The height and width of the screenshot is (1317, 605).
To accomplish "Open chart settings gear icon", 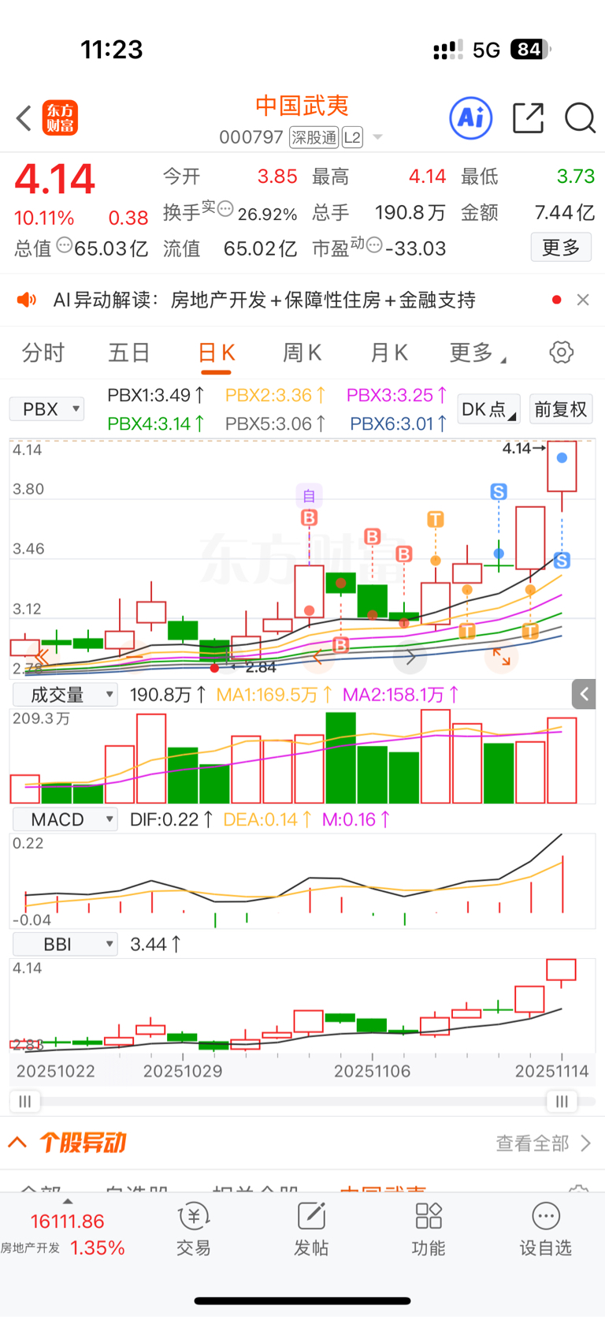I will [x=562, y=352].
